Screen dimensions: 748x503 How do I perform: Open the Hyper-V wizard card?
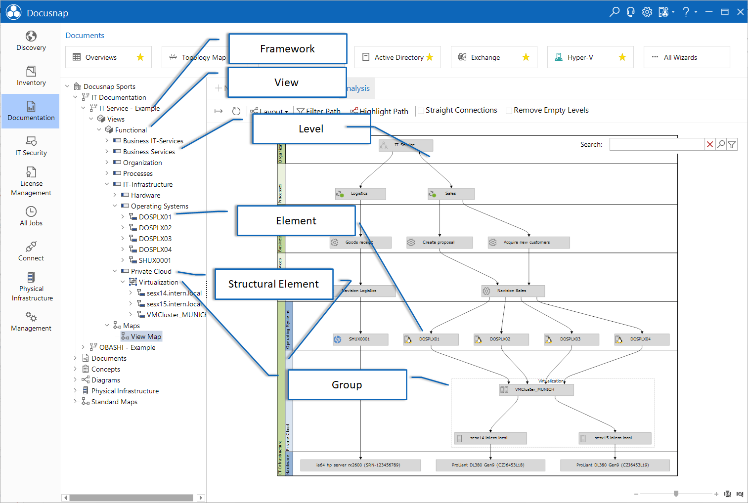click(x=590, y=57)
